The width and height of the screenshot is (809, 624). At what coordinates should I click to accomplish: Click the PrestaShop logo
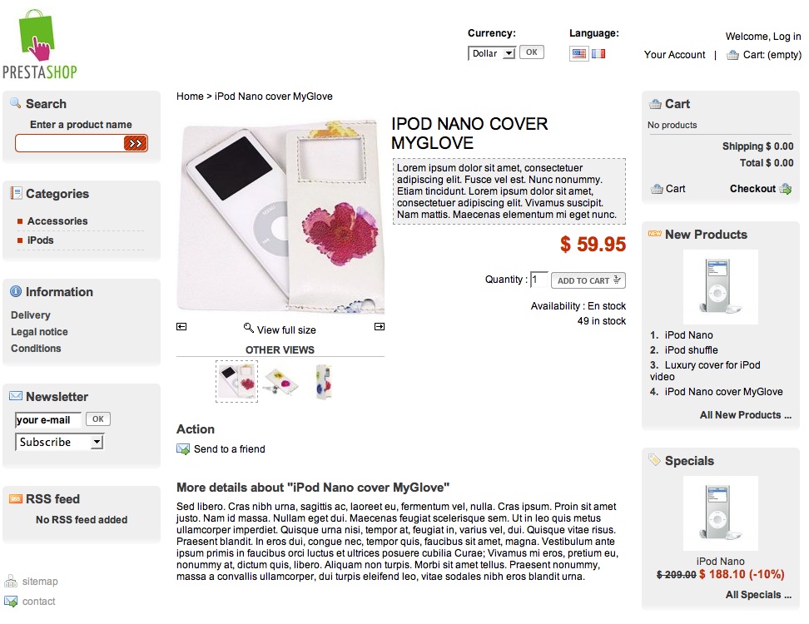tap(40, 44)
